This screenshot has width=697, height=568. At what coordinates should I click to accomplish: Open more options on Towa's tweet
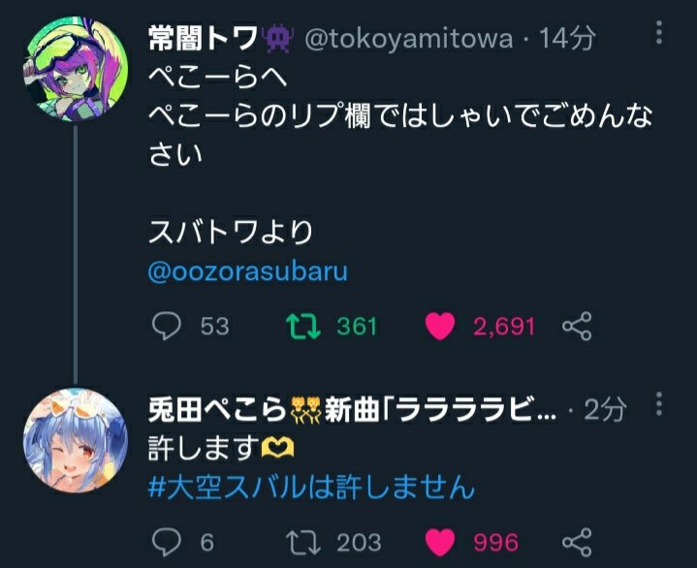(660, 36)
